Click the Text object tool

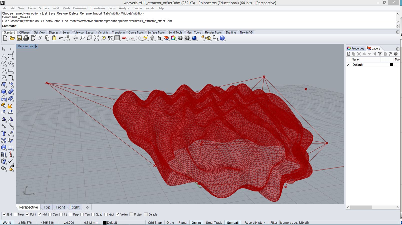tap(4, 133)
